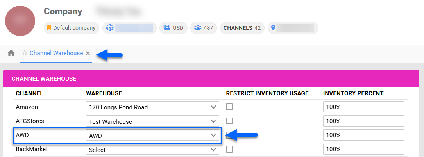The width and height of the screenshot is (424, 157).
Task: Open the 487 users chip
Action: pos(204,28)
